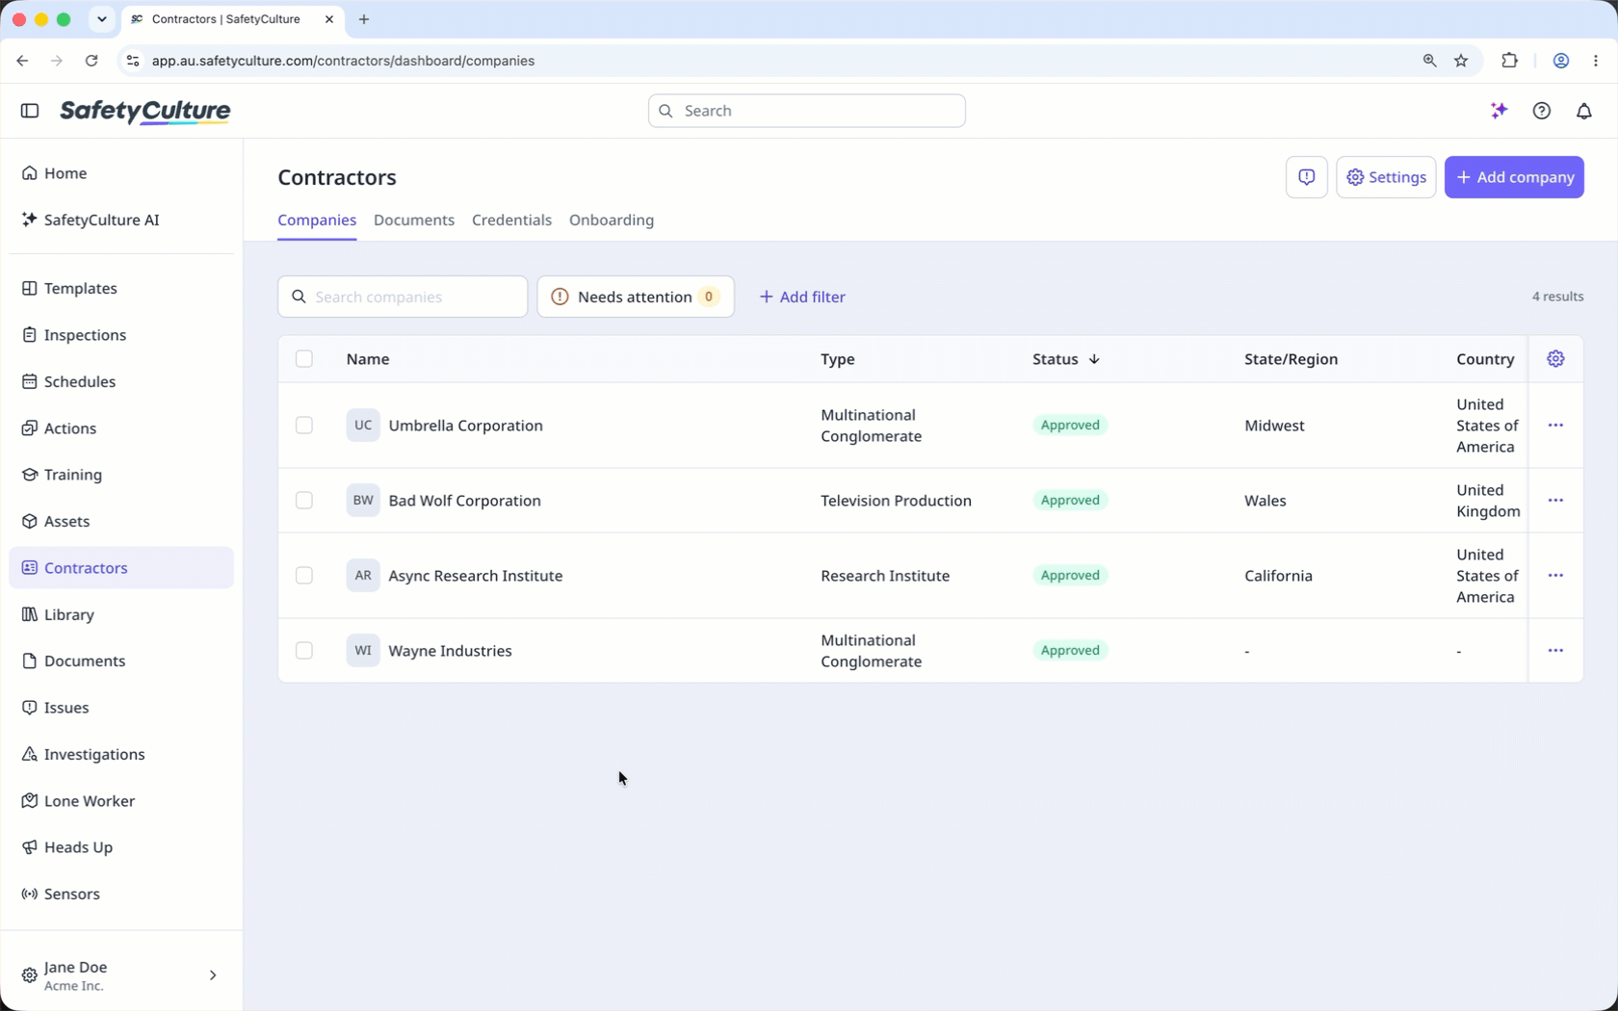Open Heads Up in sidebar
1618x1011 pixels.
click(121, 847)
